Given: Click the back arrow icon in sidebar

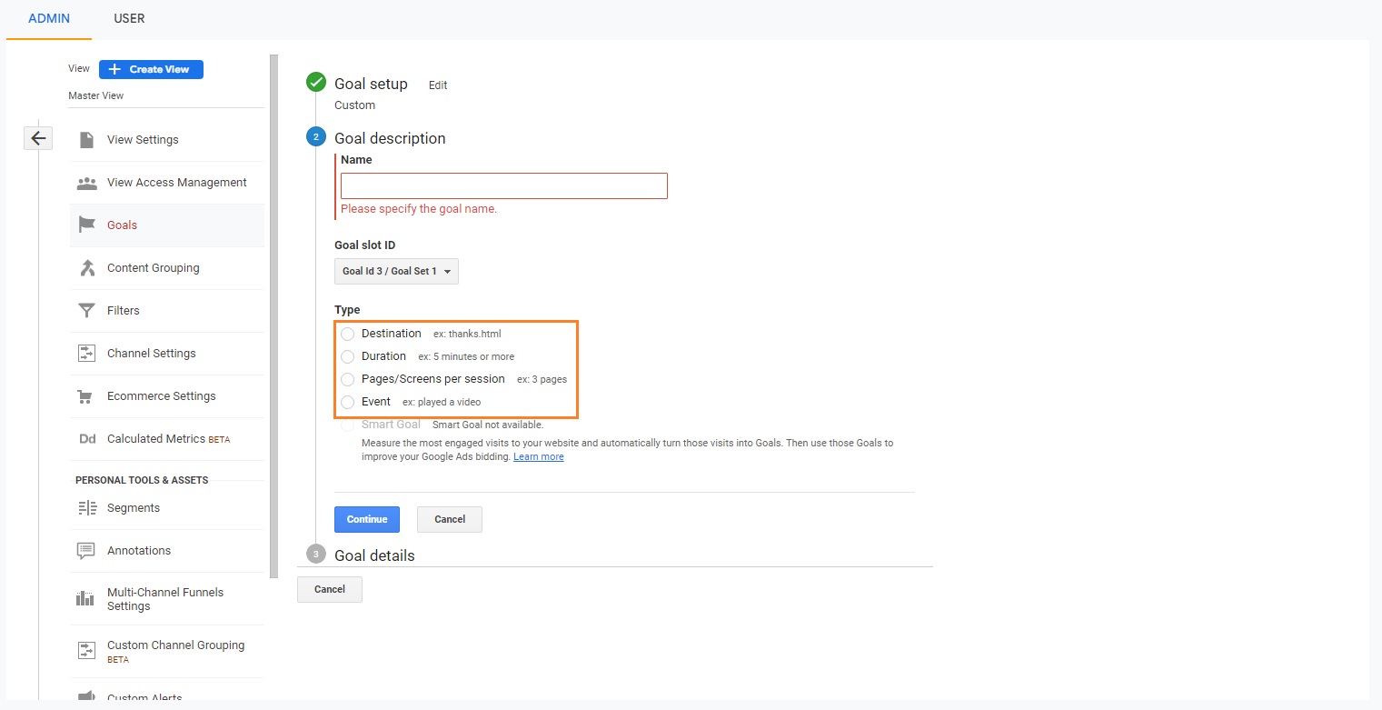Looking at the screenshot, I should click(x=38, y=138).
